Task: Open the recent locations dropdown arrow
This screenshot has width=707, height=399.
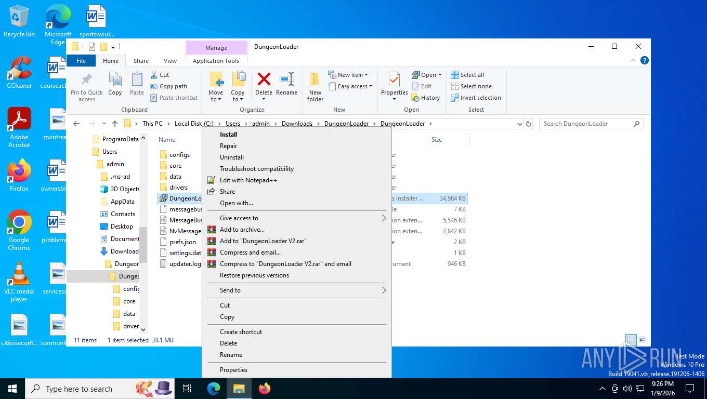Action: point(104,124)
